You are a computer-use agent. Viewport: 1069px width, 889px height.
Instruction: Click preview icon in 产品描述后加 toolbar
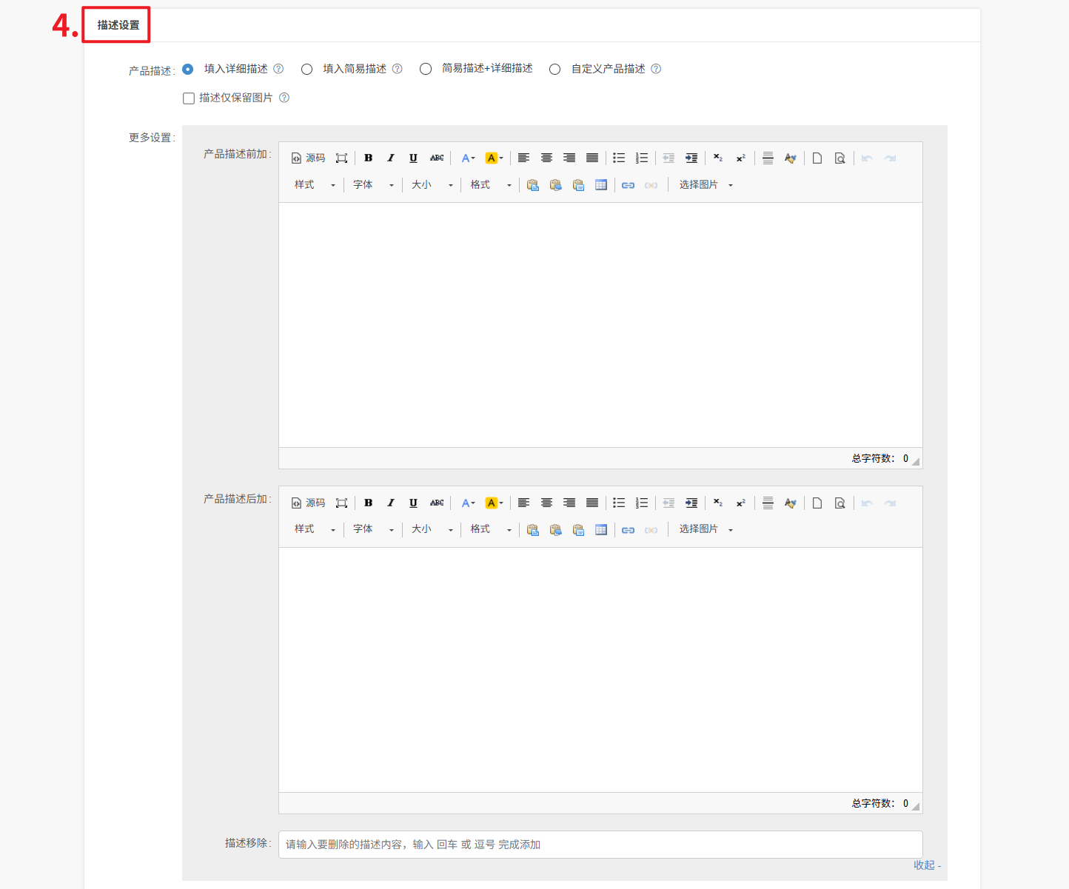[x=840, y=503]
